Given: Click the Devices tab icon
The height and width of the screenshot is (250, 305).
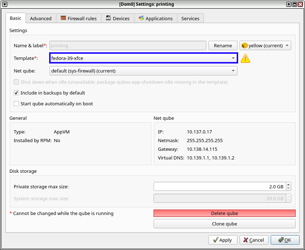Looking at the screenshot, I should tap(108, 18).
